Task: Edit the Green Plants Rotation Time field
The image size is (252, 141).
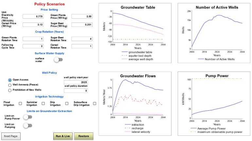Action: (x=33, y=39)
